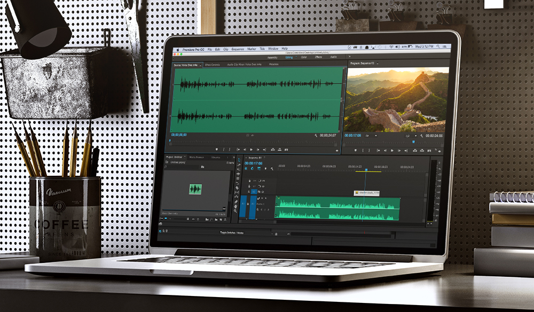Open Sequence 01 timeline panel menu
The image size is (534, 312).
(265, 158)
